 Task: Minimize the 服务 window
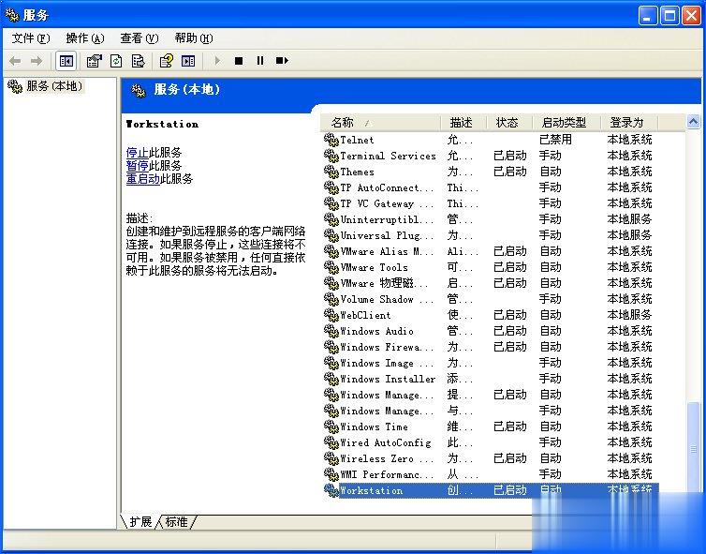point(647,16)
